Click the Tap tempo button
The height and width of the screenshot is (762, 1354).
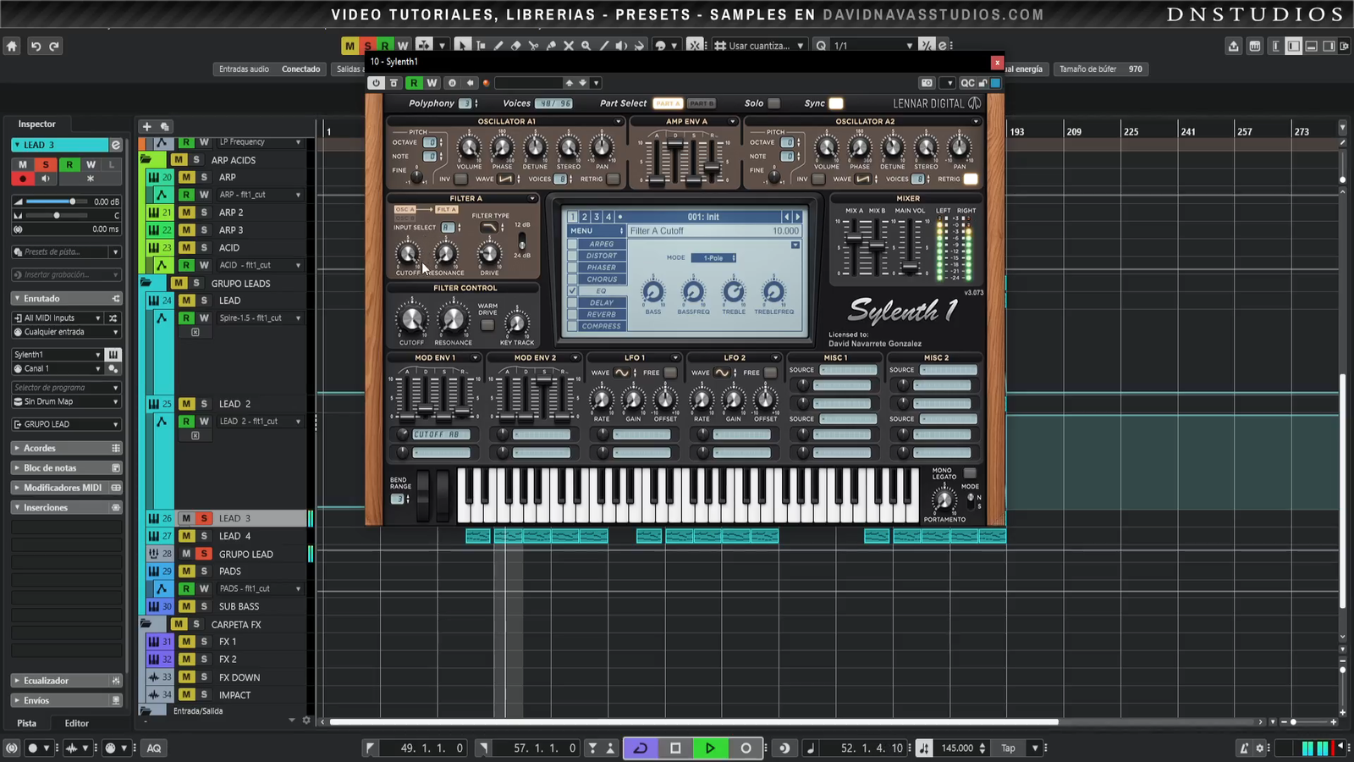(1008, 748)
